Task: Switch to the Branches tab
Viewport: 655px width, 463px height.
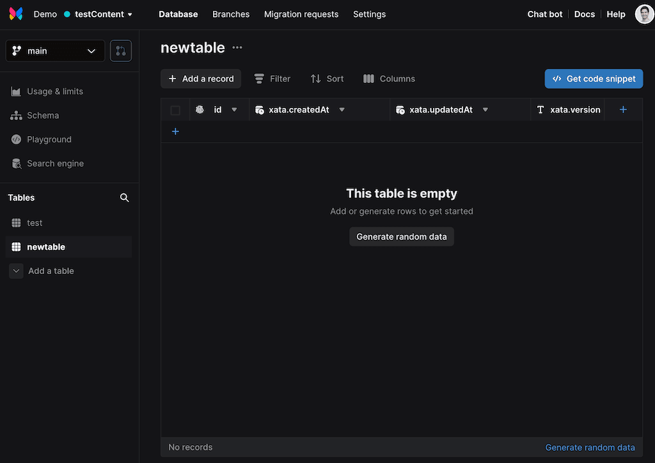Action: (x=231, y=14)
